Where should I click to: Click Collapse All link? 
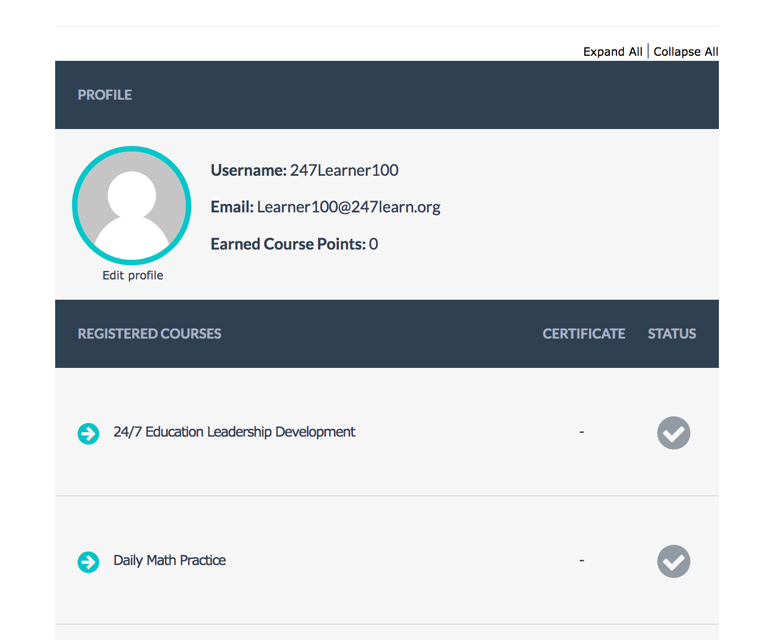pyautogui.click(x=686, y=52)
